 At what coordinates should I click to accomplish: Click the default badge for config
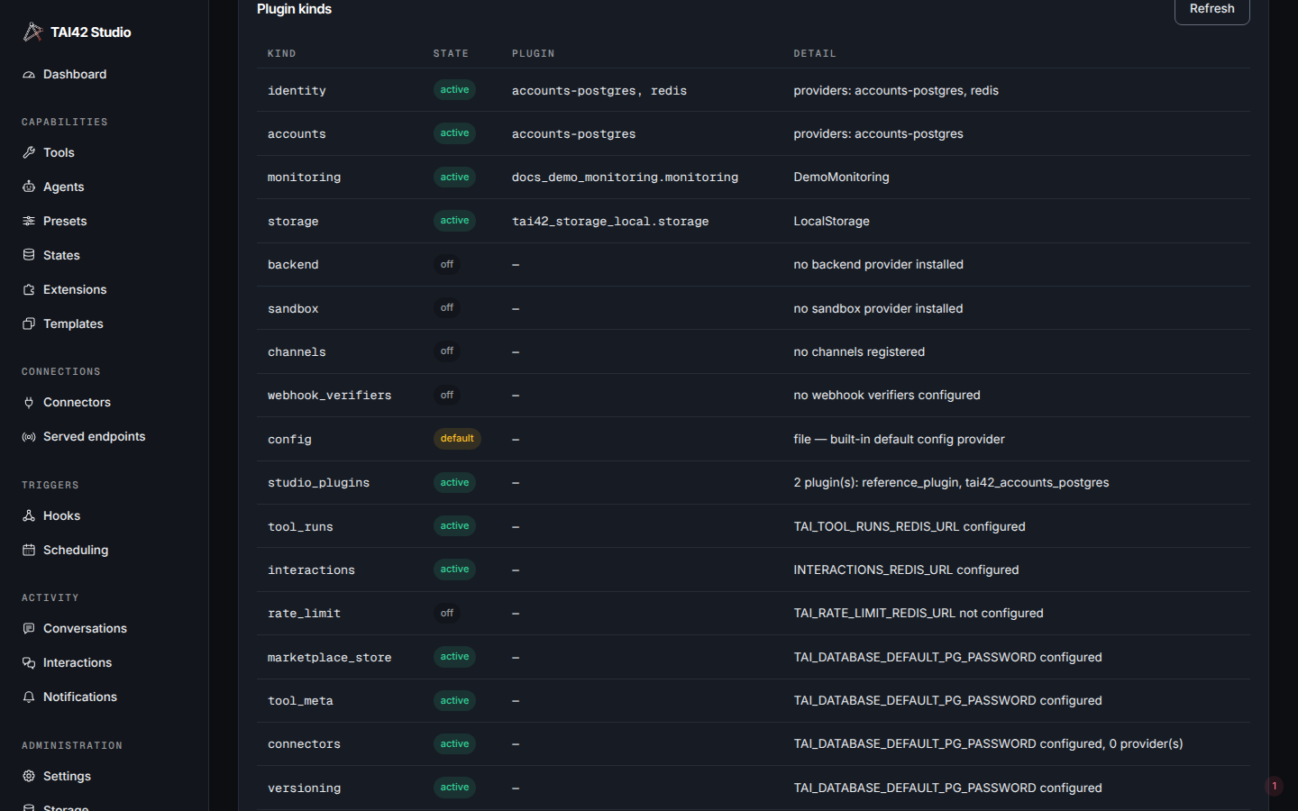457,439
